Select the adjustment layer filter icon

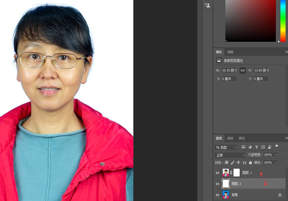click(250, 147)
